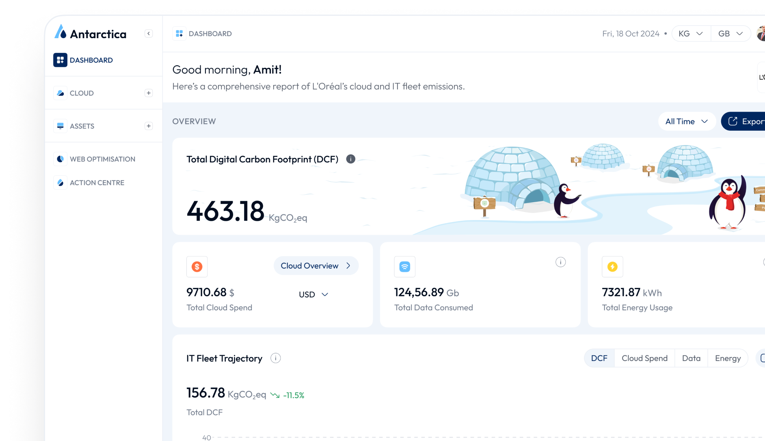
Task: Click the yellow lightning energy usage icon
Action: 612,267
